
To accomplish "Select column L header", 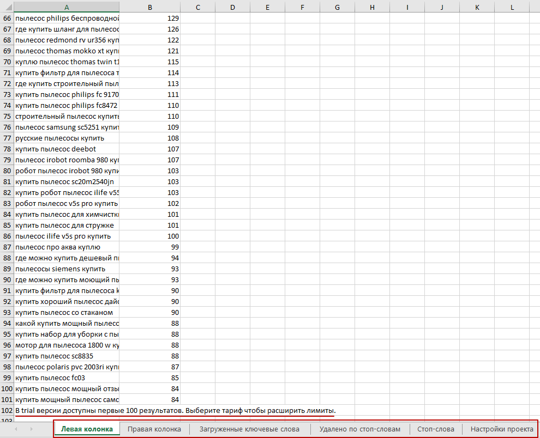I will click(x=512, y=7).
